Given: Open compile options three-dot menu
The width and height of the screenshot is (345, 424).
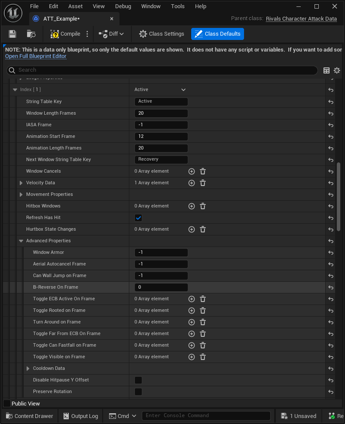Looking at the screenshot, I should tap(87, 34).
